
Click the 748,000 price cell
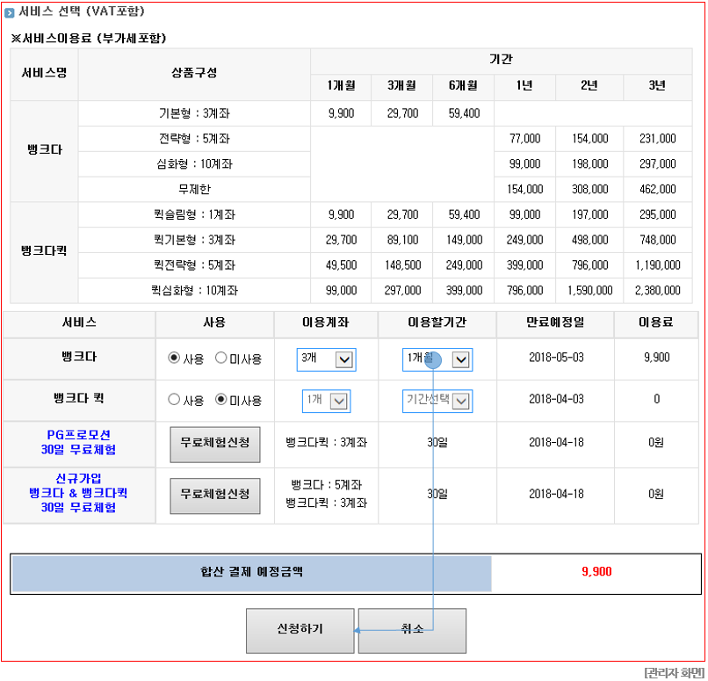(657, 240)
